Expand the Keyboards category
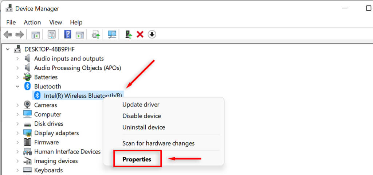This screenshot has height=175, width=373. pos(17,170)
